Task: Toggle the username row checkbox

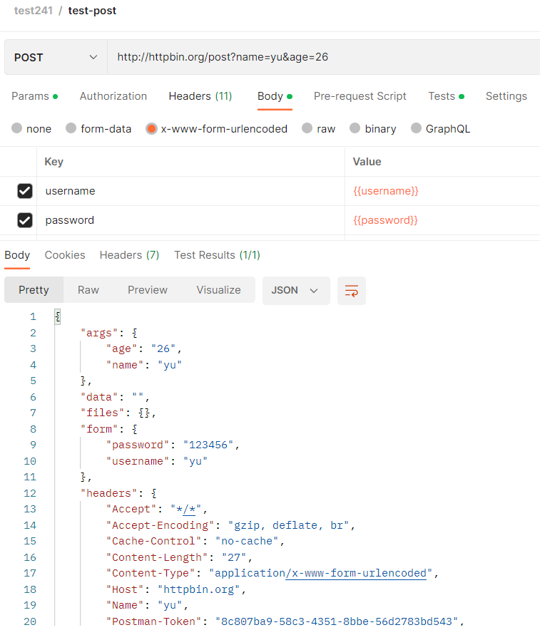Action: click(25, 191)
